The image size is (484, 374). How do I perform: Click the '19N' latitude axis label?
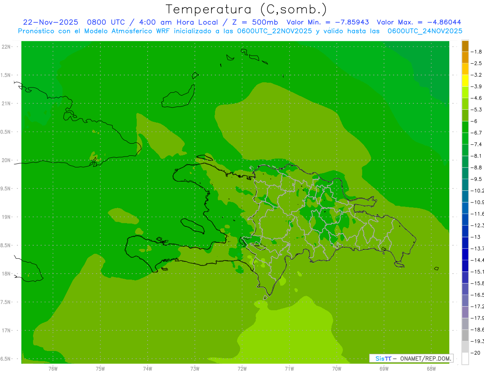click(6, 217)
